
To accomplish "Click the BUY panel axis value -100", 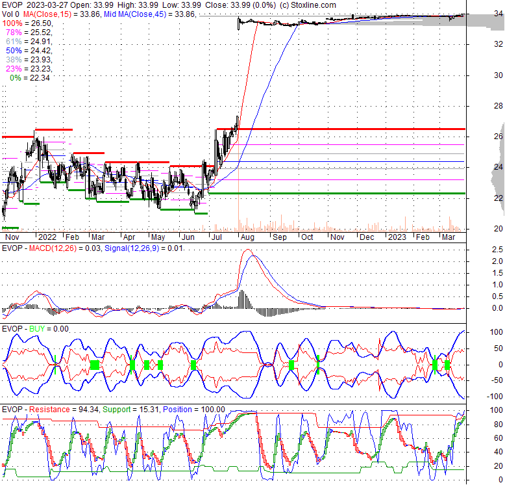I will click(495, 397).
